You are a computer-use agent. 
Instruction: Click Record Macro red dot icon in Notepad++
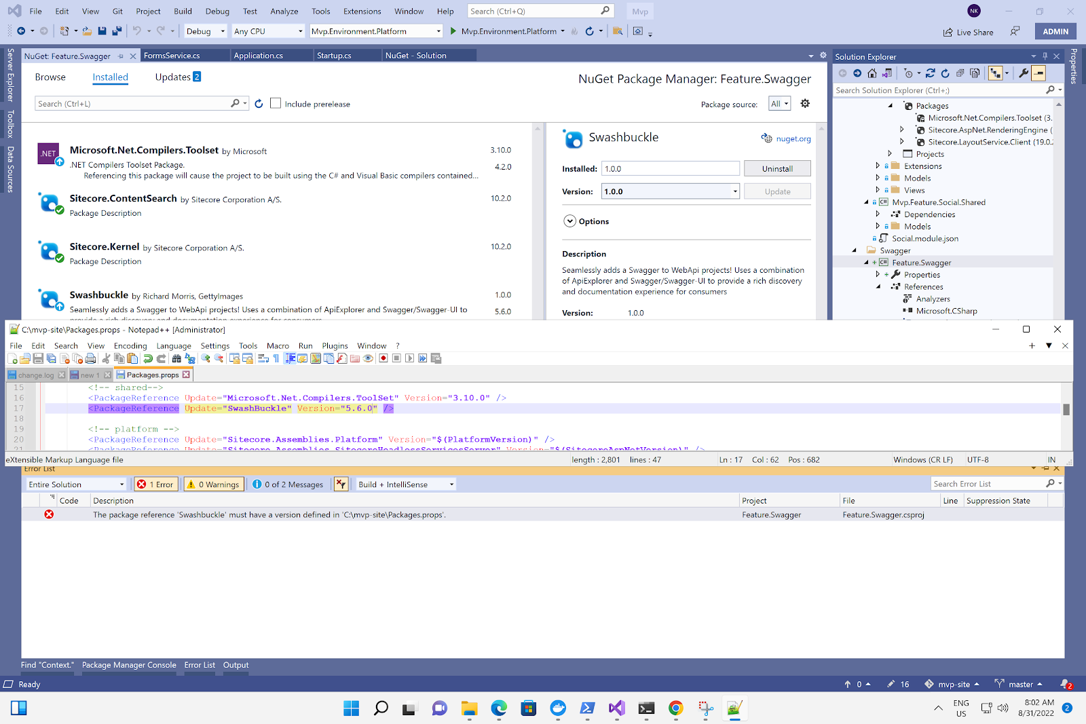coord(383,358)
